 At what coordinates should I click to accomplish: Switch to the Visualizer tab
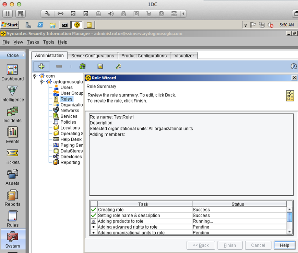click(x=184, y=56)
